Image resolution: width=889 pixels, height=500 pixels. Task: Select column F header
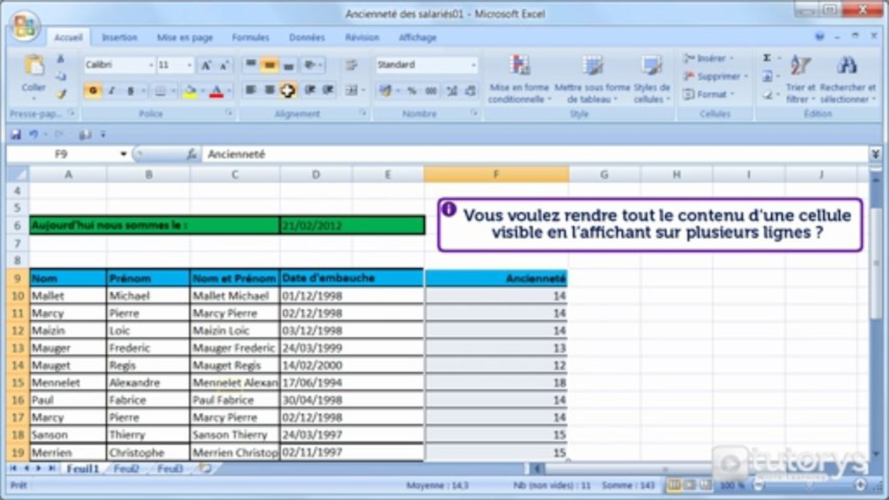496,175
